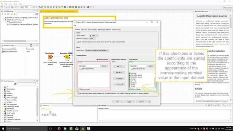Image resolution: width=233 pixels, height=131 pixels.
Task: Click the green execute circle in the toolbar
Action: pyautogui.click(x=45, y=7)
